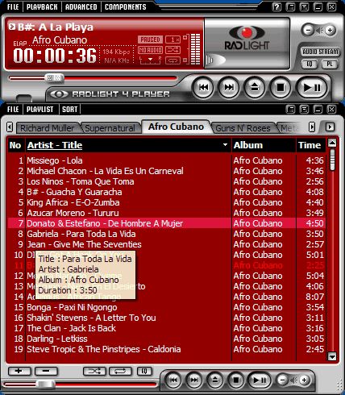Image resolution: width=345 pixels, height=395 pixels.
Task: Click the next track button in main player
Action: tap(229, 87)
